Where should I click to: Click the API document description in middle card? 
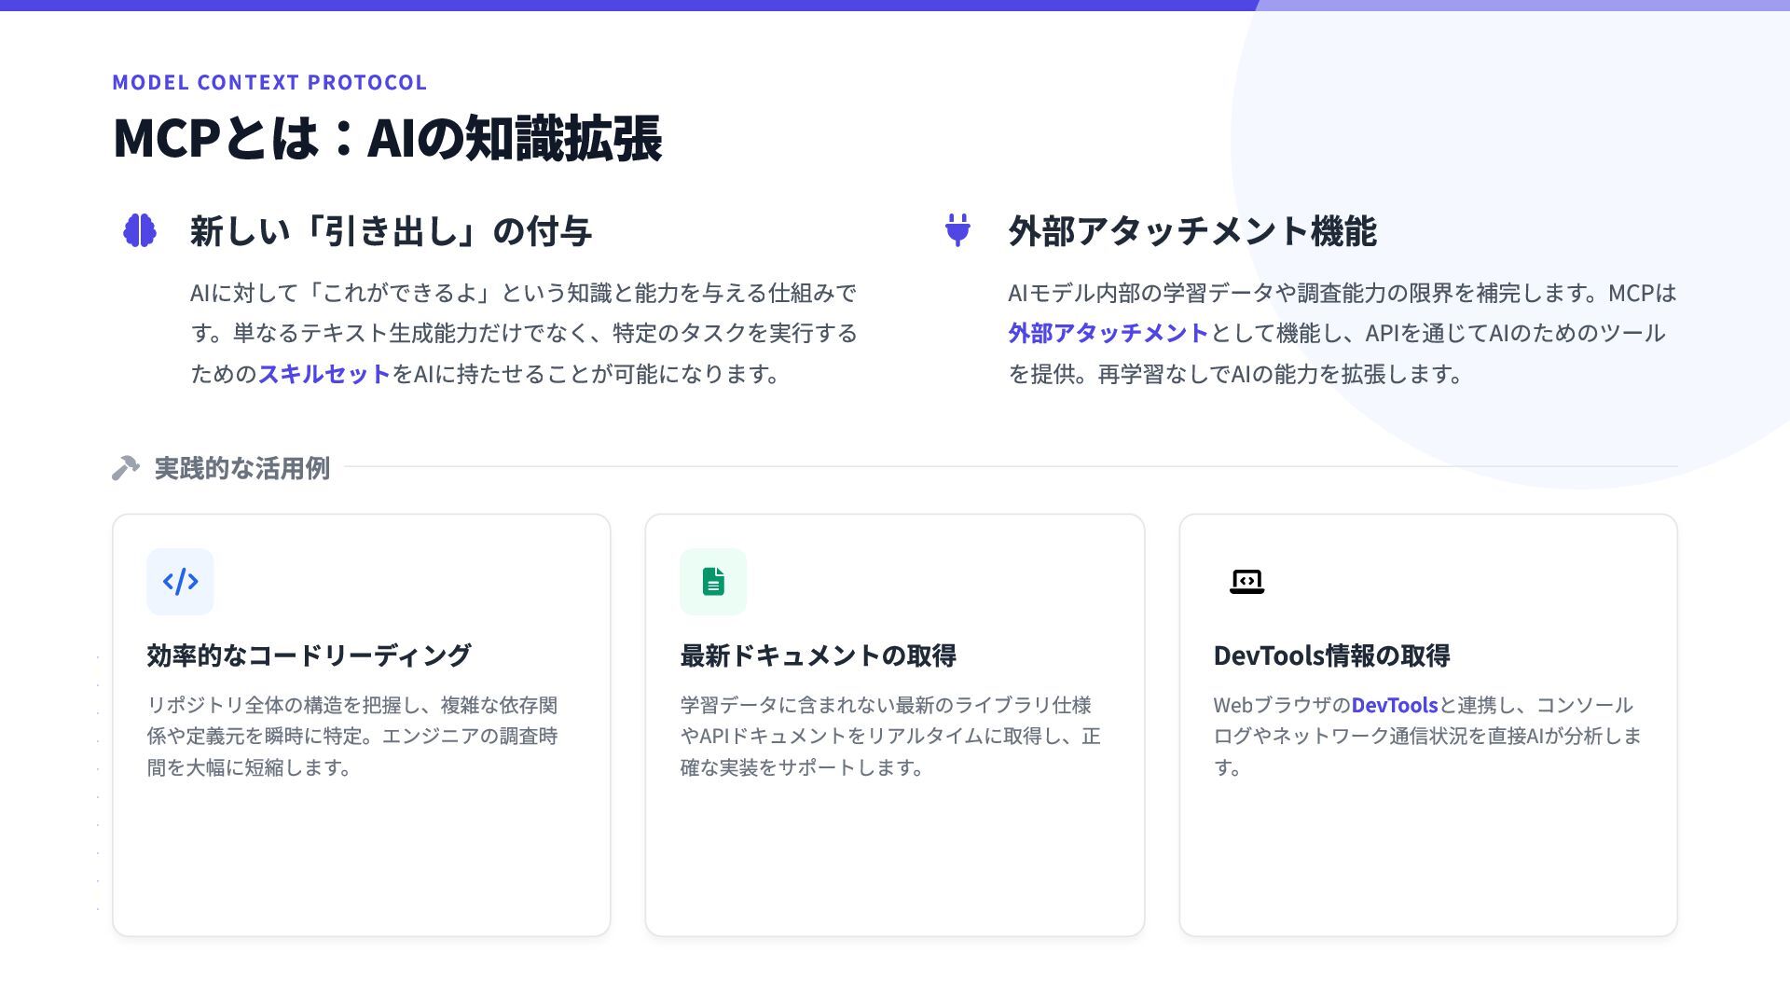pos(889,736)
